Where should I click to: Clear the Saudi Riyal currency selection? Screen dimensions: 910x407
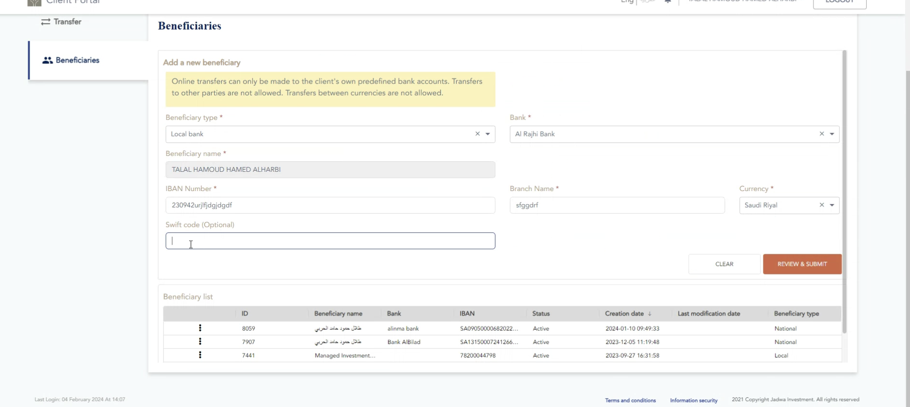(x=822, y=205)
